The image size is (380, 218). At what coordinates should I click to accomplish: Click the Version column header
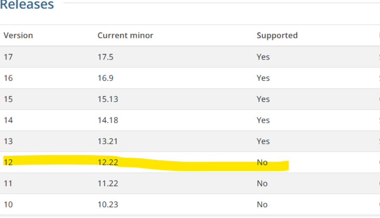18,35
